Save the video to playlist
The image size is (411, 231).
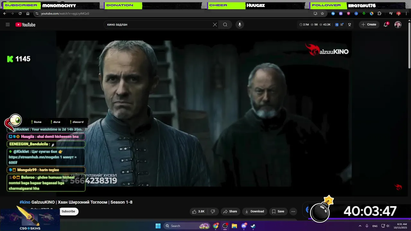(x=278, y=211)
